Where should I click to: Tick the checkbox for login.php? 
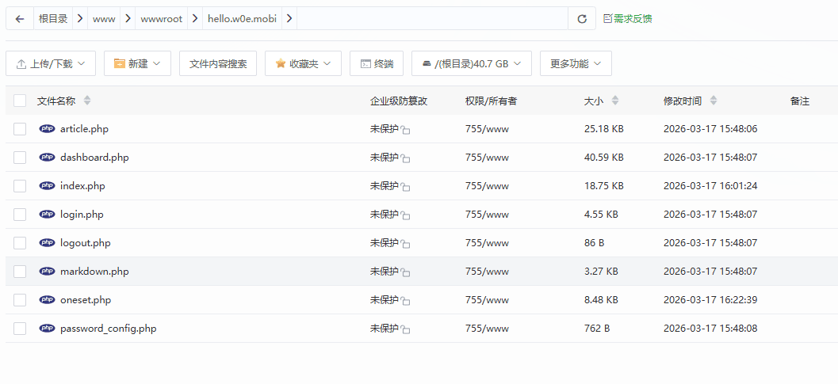(x=20, y=214)
